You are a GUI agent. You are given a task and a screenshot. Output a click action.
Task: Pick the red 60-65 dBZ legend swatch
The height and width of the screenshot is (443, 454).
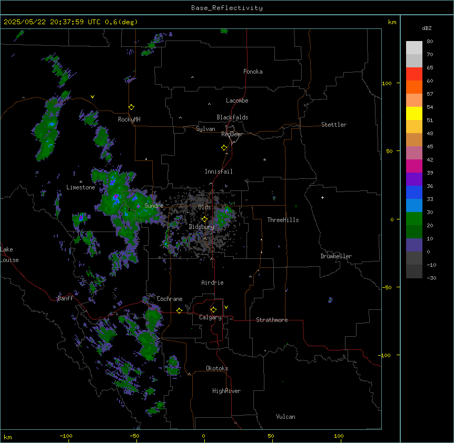coord(414,74)
